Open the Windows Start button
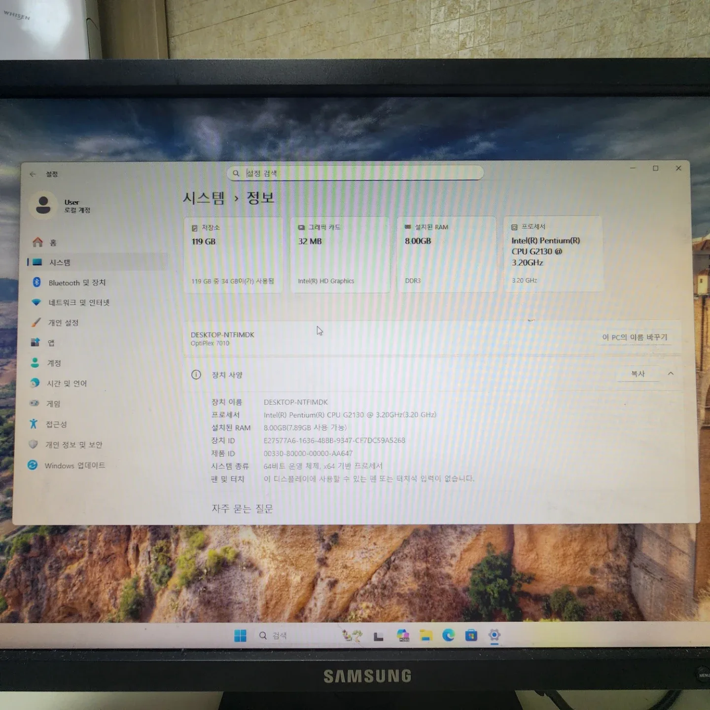Viewport: 710px width, 710px height. click(x=240, y=636)
